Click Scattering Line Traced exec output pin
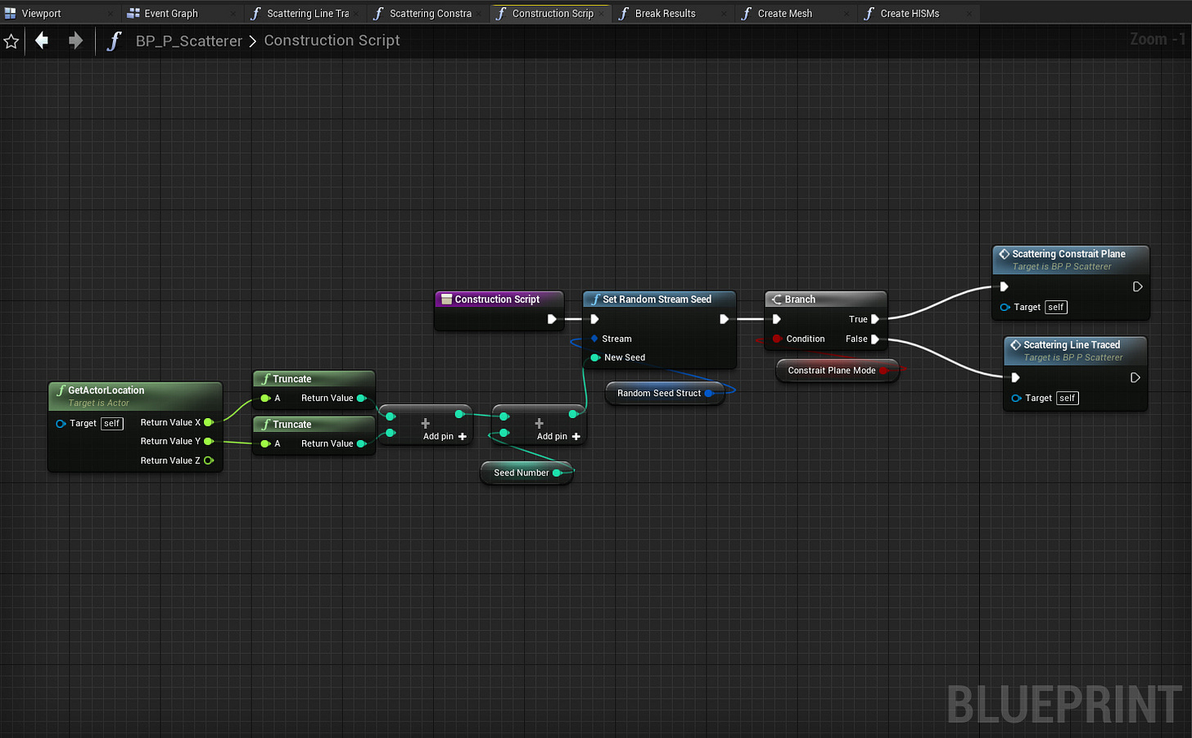This screenshot has height=738, width=1192. tap(1135, 377)
